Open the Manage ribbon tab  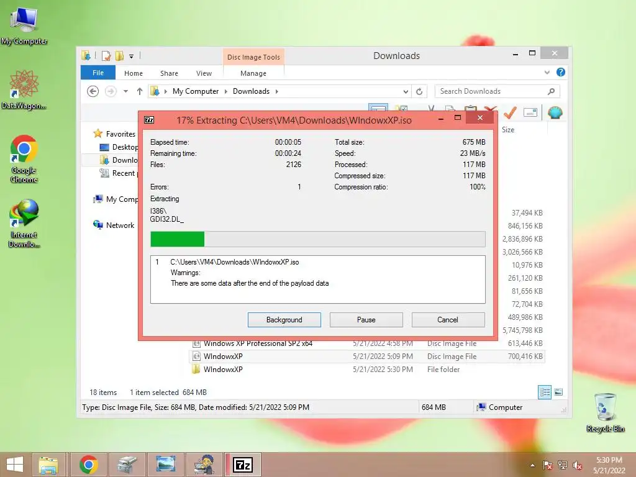253,73
